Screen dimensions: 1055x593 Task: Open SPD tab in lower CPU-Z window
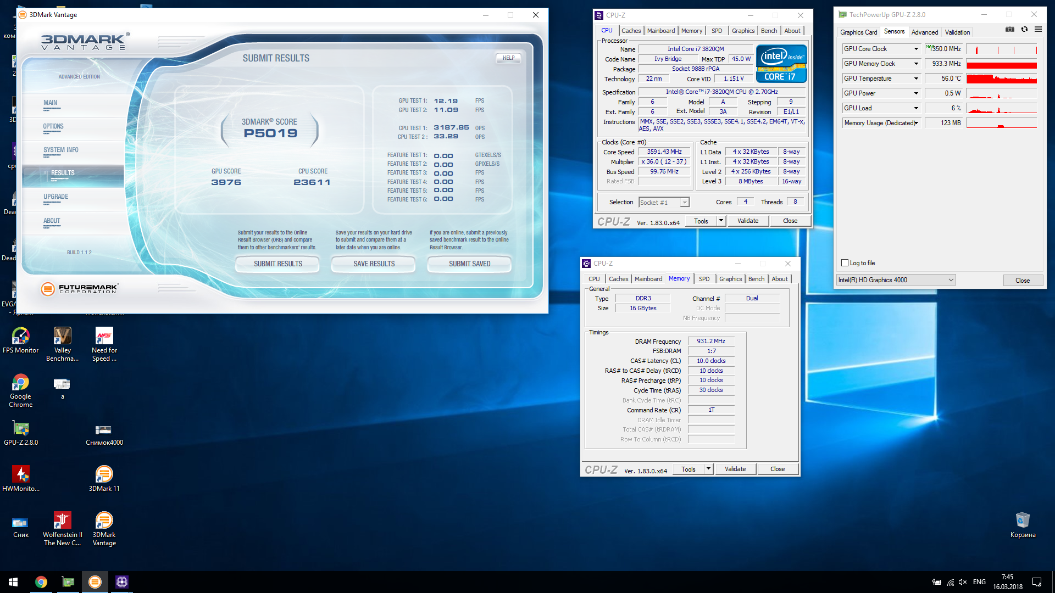pyautogui.click(x=704, y=279)
